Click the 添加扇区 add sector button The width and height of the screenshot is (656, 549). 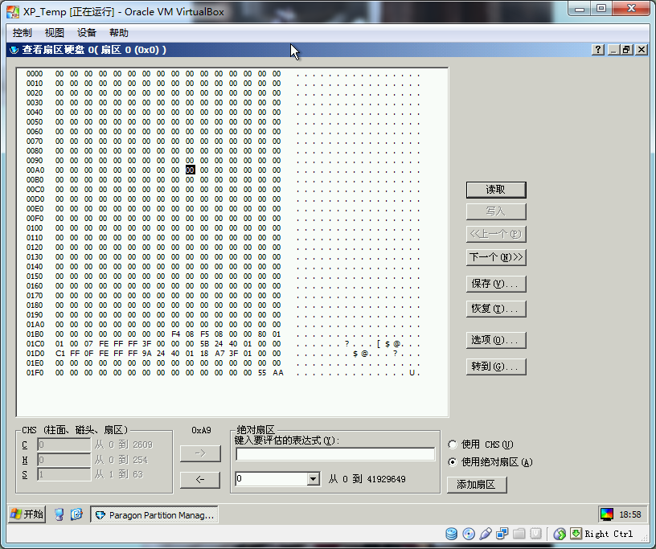477,485
